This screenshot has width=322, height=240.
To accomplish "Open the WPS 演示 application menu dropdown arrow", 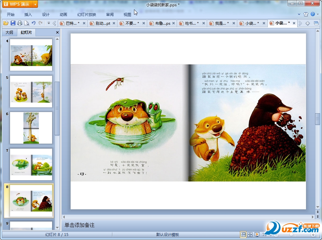I will [x=35, y=4].
